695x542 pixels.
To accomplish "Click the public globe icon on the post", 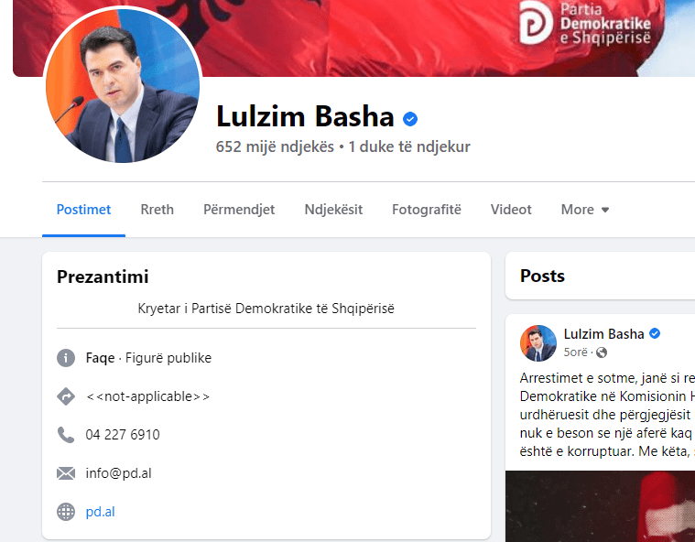I will [x=602, y=352].
